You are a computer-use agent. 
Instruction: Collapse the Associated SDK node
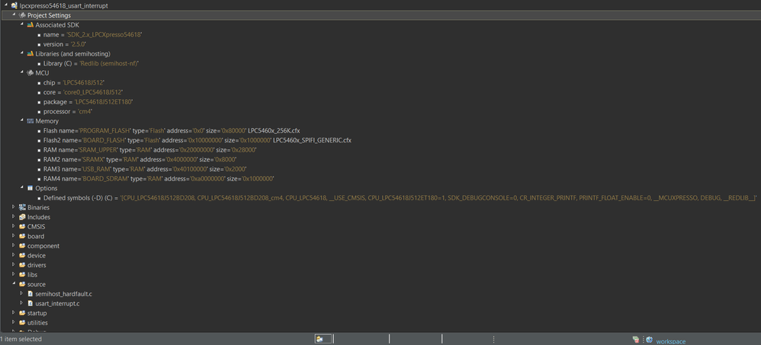click(22, 24)
